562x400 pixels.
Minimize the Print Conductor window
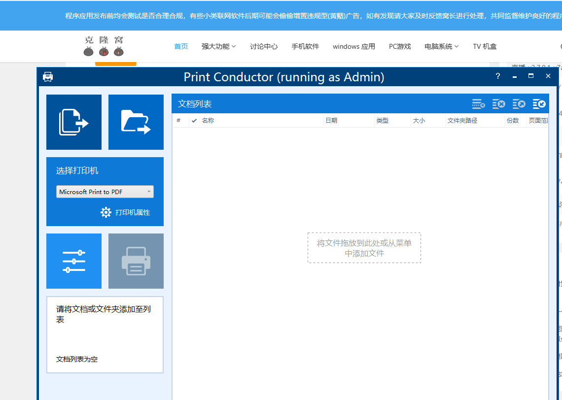click(x=515, y=76)
